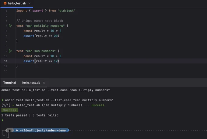
Task: Click "1 tests passed | 0 tests failed" output
Action: 30,115
